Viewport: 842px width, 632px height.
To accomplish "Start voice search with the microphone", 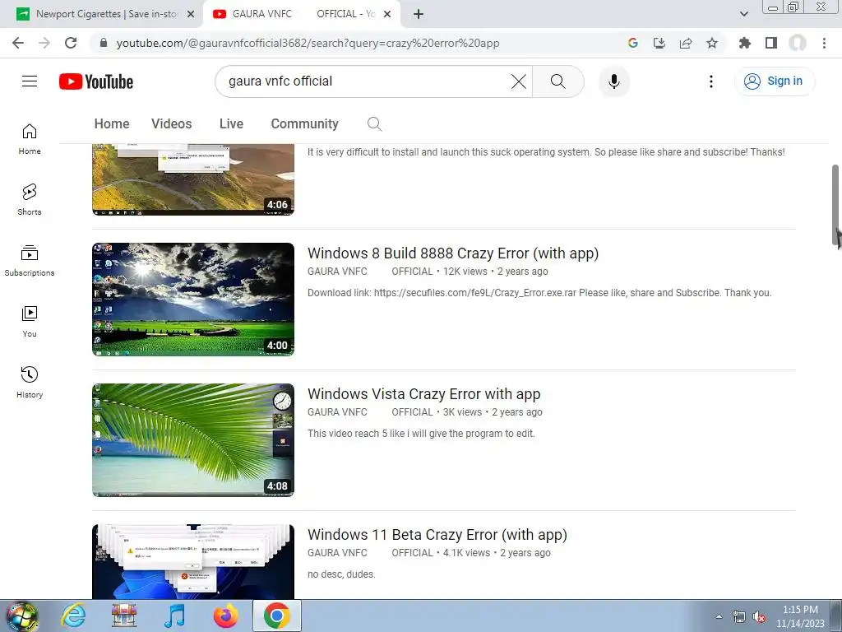I will point(613,81).
